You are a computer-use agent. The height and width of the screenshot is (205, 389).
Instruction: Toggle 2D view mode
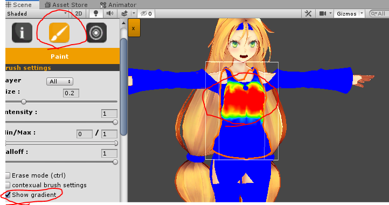(79, 13)
